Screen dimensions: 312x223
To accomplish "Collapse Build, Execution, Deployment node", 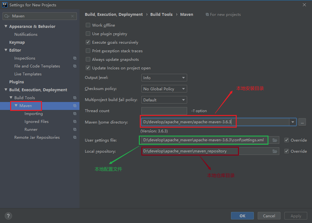I will click(6, 90).
